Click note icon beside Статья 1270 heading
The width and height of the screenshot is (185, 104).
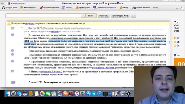click(x=13, y=28)
